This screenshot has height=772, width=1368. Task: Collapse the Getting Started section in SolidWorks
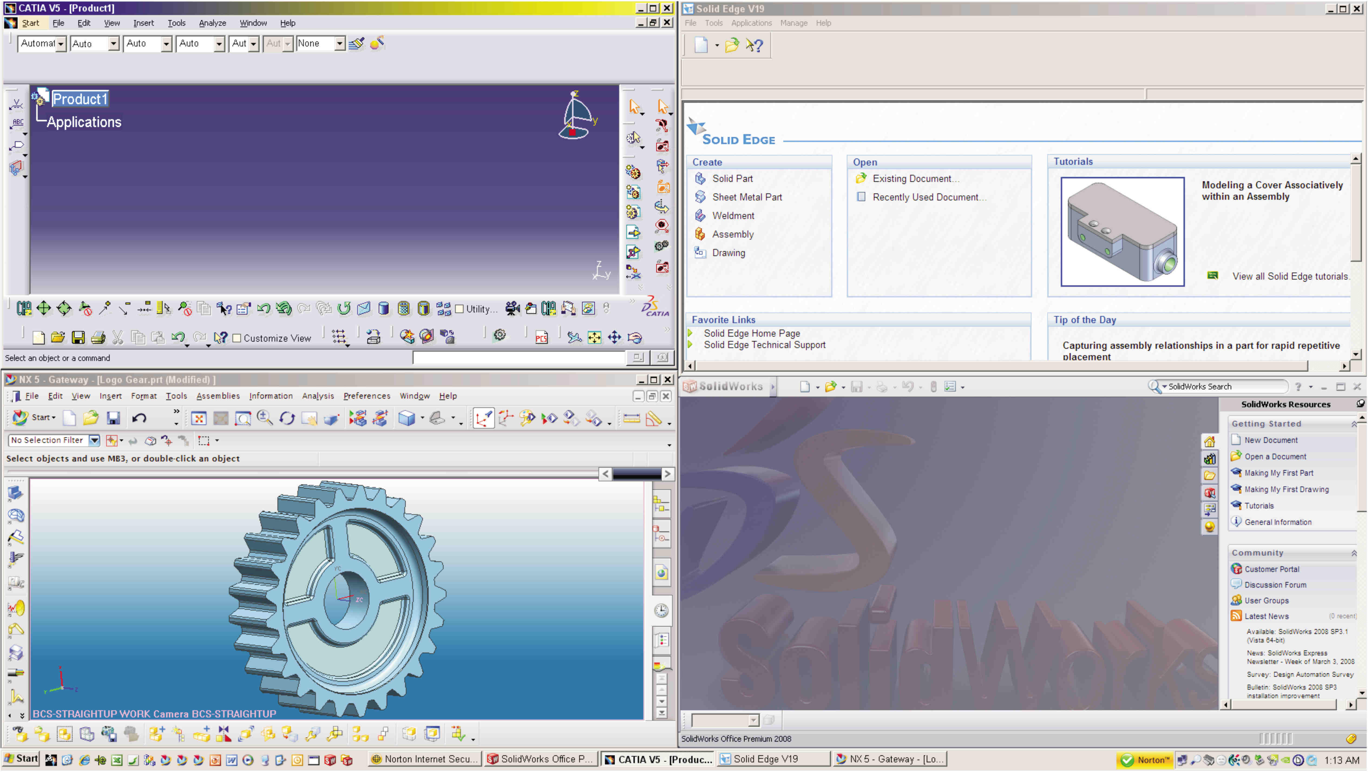tap(1354, 423)
